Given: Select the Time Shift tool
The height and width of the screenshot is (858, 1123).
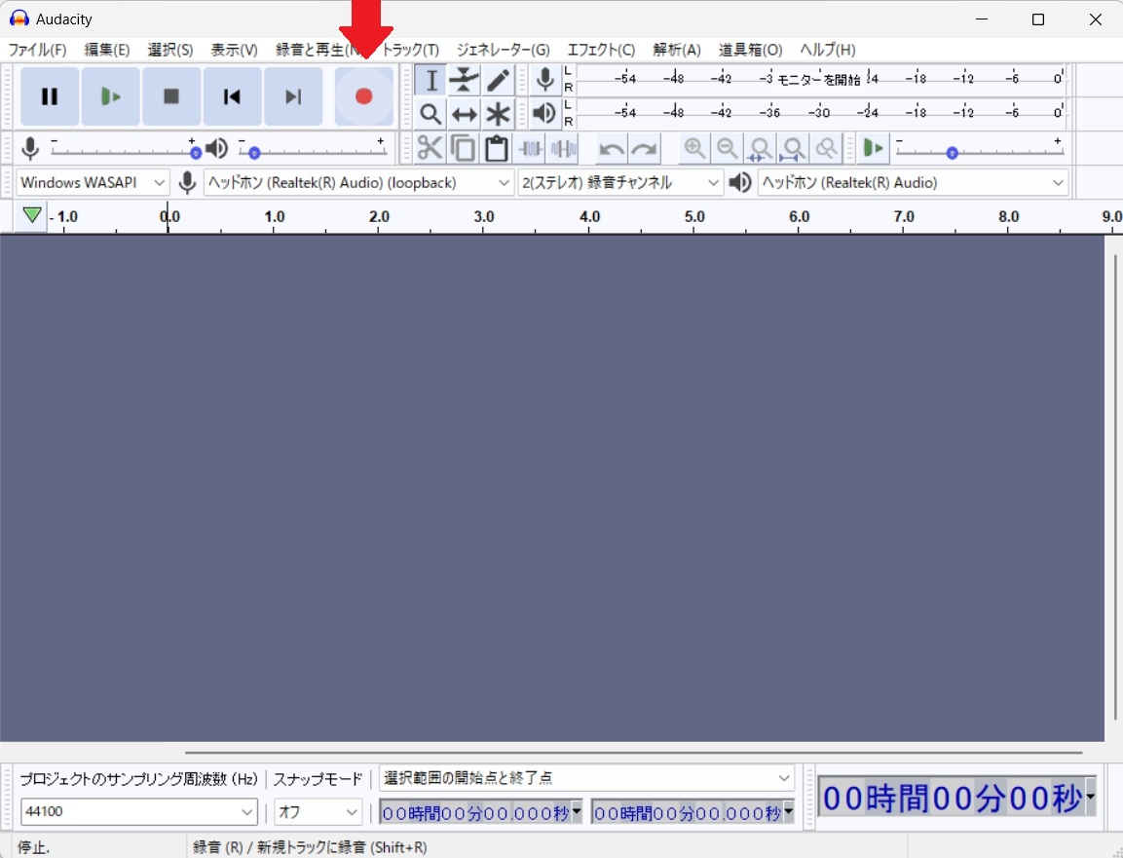Looking at the screenshot, I should [x=464, y=113].
